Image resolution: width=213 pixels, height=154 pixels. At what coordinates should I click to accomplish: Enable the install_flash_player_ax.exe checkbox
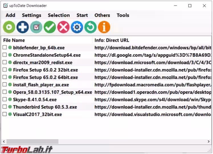click(x=5, y=84)
